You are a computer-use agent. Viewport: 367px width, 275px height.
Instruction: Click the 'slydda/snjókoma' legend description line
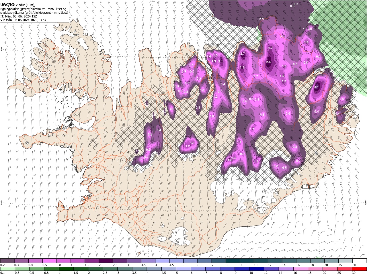coord(34,13)
